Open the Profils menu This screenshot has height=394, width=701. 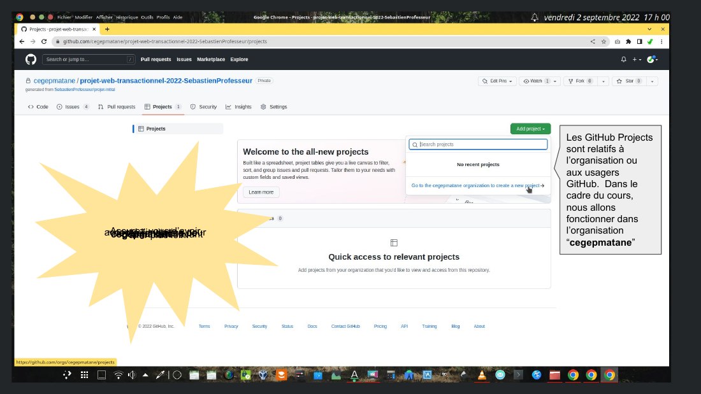coord(163,17)
